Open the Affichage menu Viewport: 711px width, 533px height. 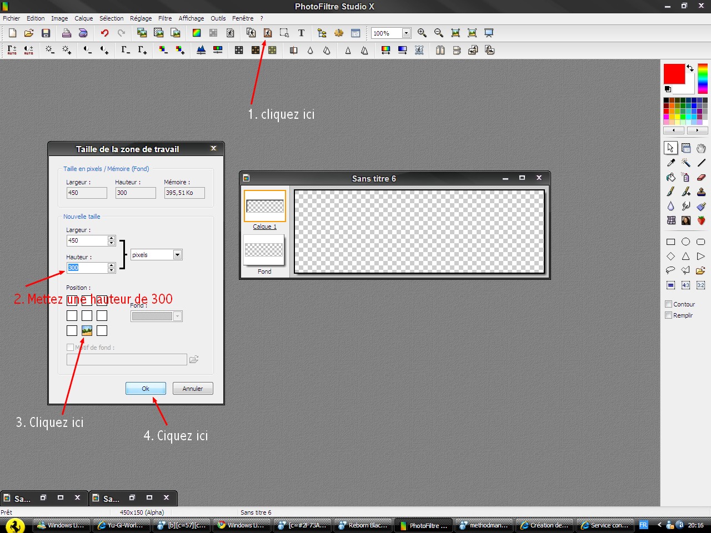(191, 18)
